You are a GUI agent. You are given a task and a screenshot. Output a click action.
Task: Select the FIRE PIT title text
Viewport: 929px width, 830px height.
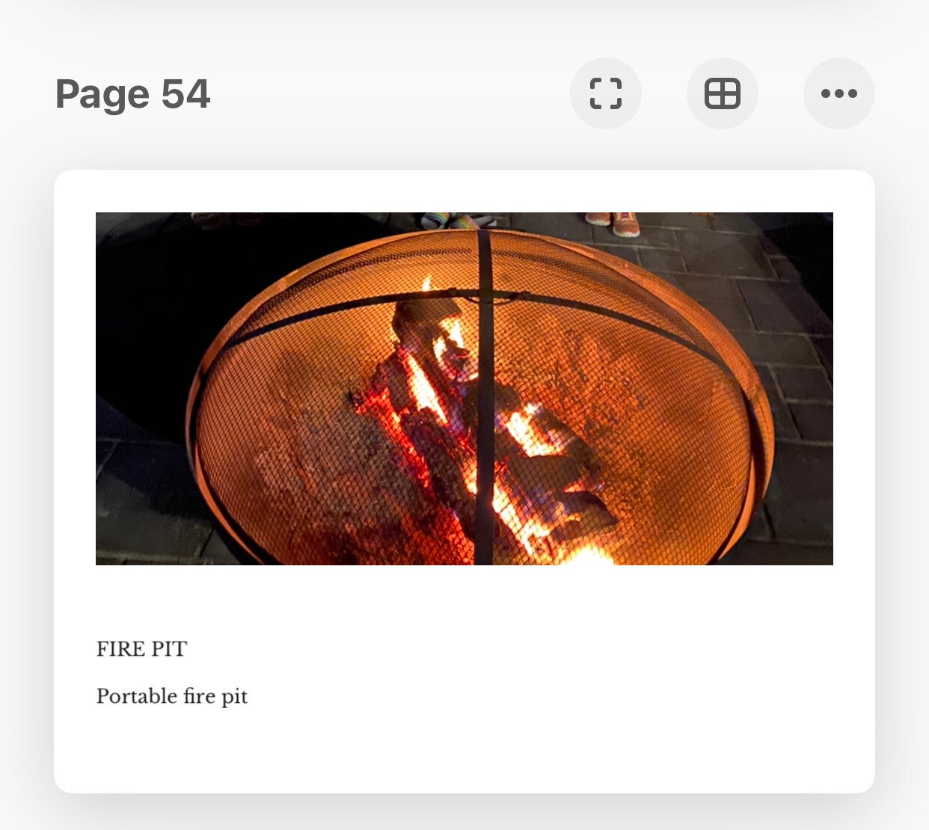point(142,649)
